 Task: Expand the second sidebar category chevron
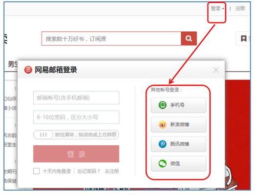tap(15, 125)
